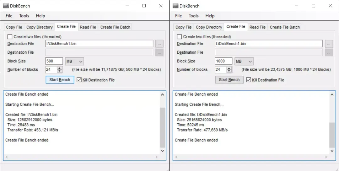Select Create File tab in right window

point(236,27)
